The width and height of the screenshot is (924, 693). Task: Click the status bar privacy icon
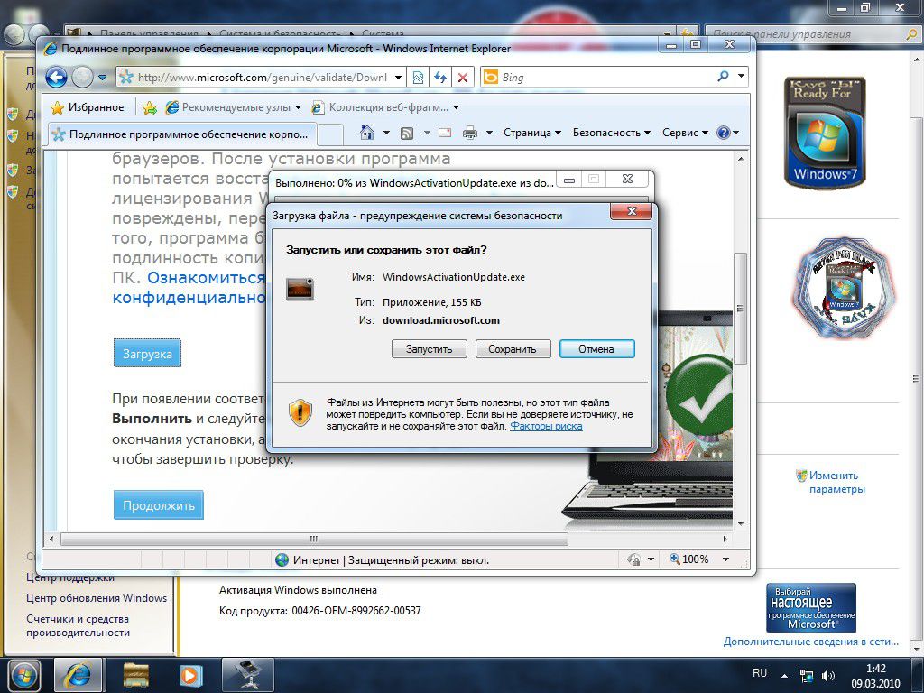point(634,559)
